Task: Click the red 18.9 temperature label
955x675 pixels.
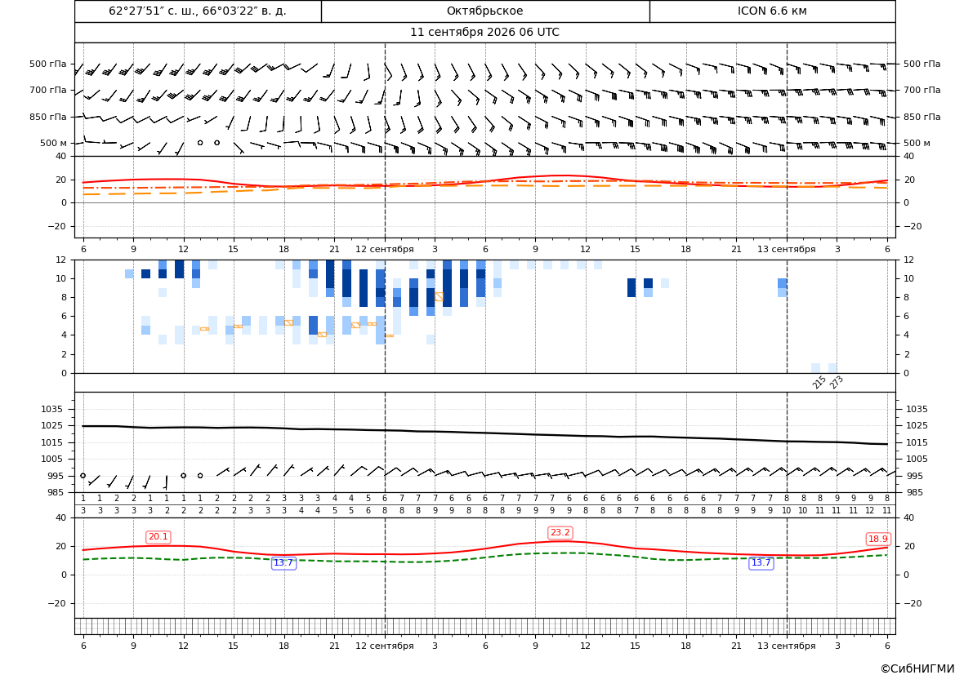Action: tap(877, 540)
